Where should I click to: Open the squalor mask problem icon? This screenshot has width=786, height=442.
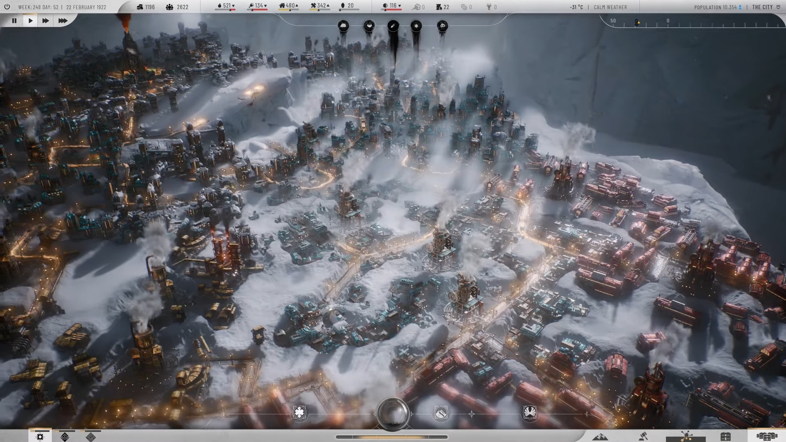(x=442, y=26)
